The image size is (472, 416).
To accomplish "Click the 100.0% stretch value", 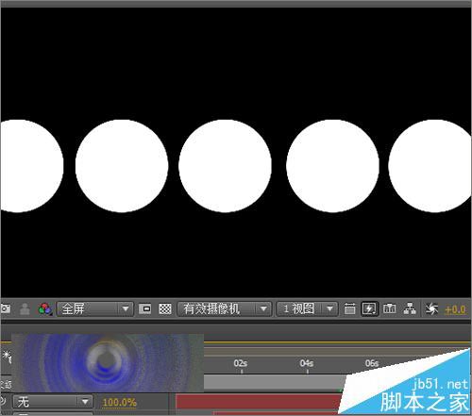I will point(120,403).
